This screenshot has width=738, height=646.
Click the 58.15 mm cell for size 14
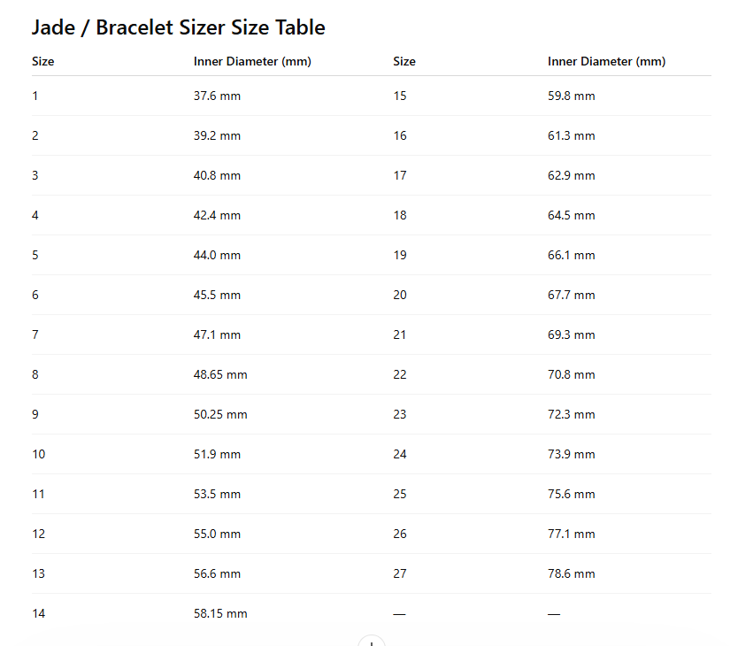(220, 613)
